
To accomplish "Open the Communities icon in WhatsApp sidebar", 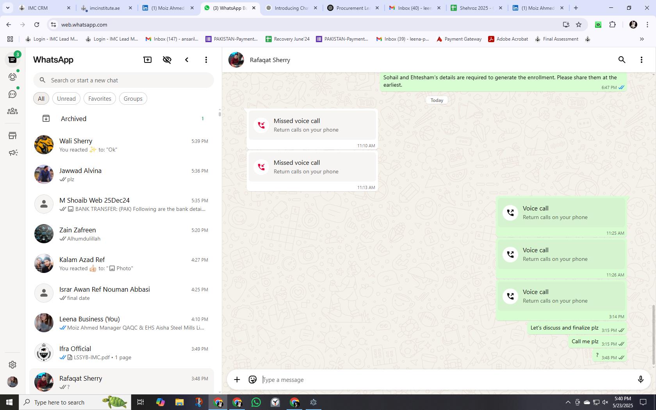I will [12, 111].
